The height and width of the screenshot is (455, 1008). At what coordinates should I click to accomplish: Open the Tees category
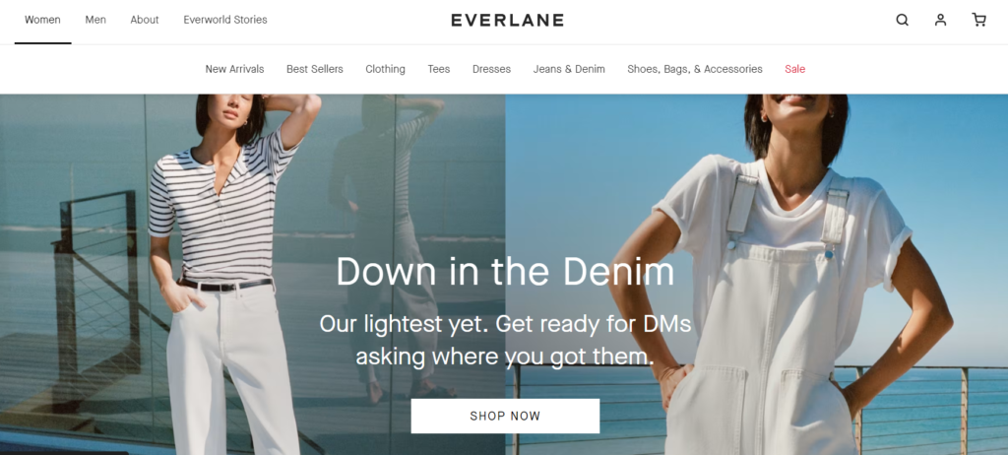(x=439, y=69)
